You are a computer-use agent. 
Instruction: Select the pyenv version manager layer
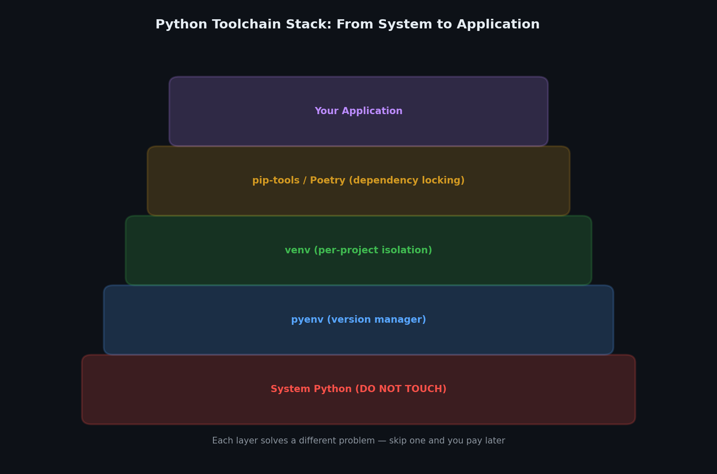[x=358, y=320]
